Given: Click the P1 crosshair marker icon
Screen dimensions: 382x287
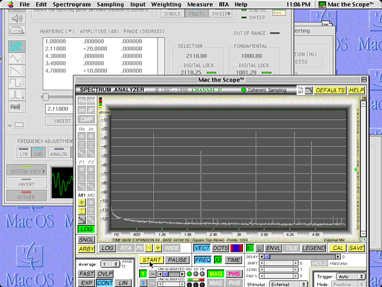Looking at the screenshot, I should (x=82, y=169).
